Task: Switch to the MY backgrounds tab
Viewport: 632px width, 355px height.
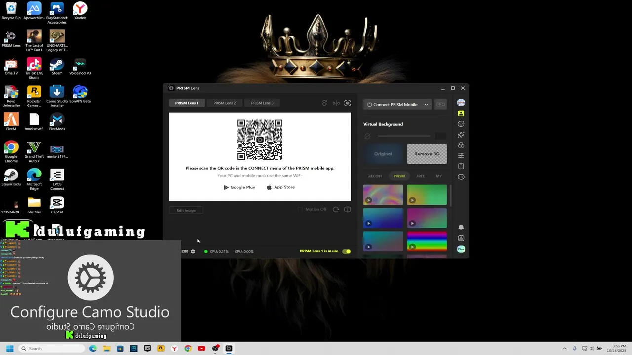Action: coord(439,176)
